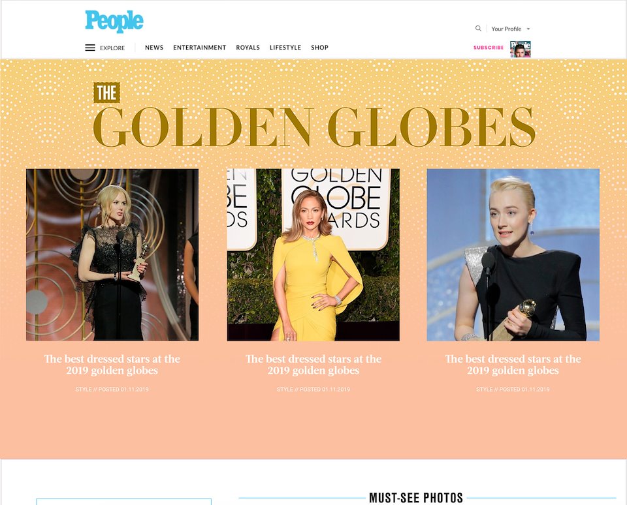This screenshot has width=627, height=505.
Task: Visit the Shop link
Action: pyautogui.click(x=319, y=48)
